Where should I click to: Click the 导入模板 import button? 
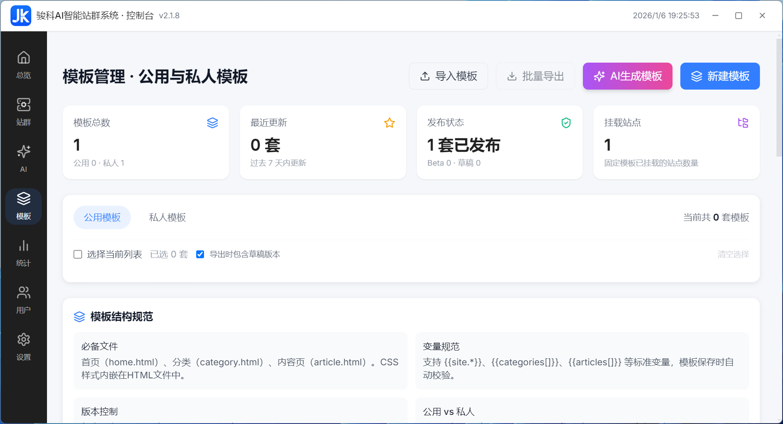[x=448, y=76]
